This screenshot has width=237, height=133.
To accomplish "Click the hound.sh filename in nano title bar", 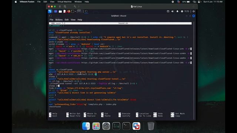I will point(123,23).
